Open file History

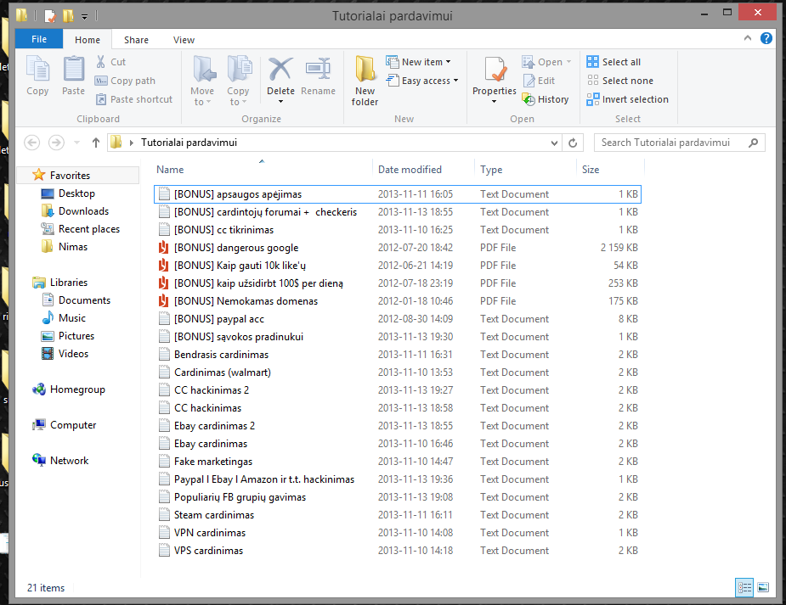pyautogui.click(x=546, y=99)
